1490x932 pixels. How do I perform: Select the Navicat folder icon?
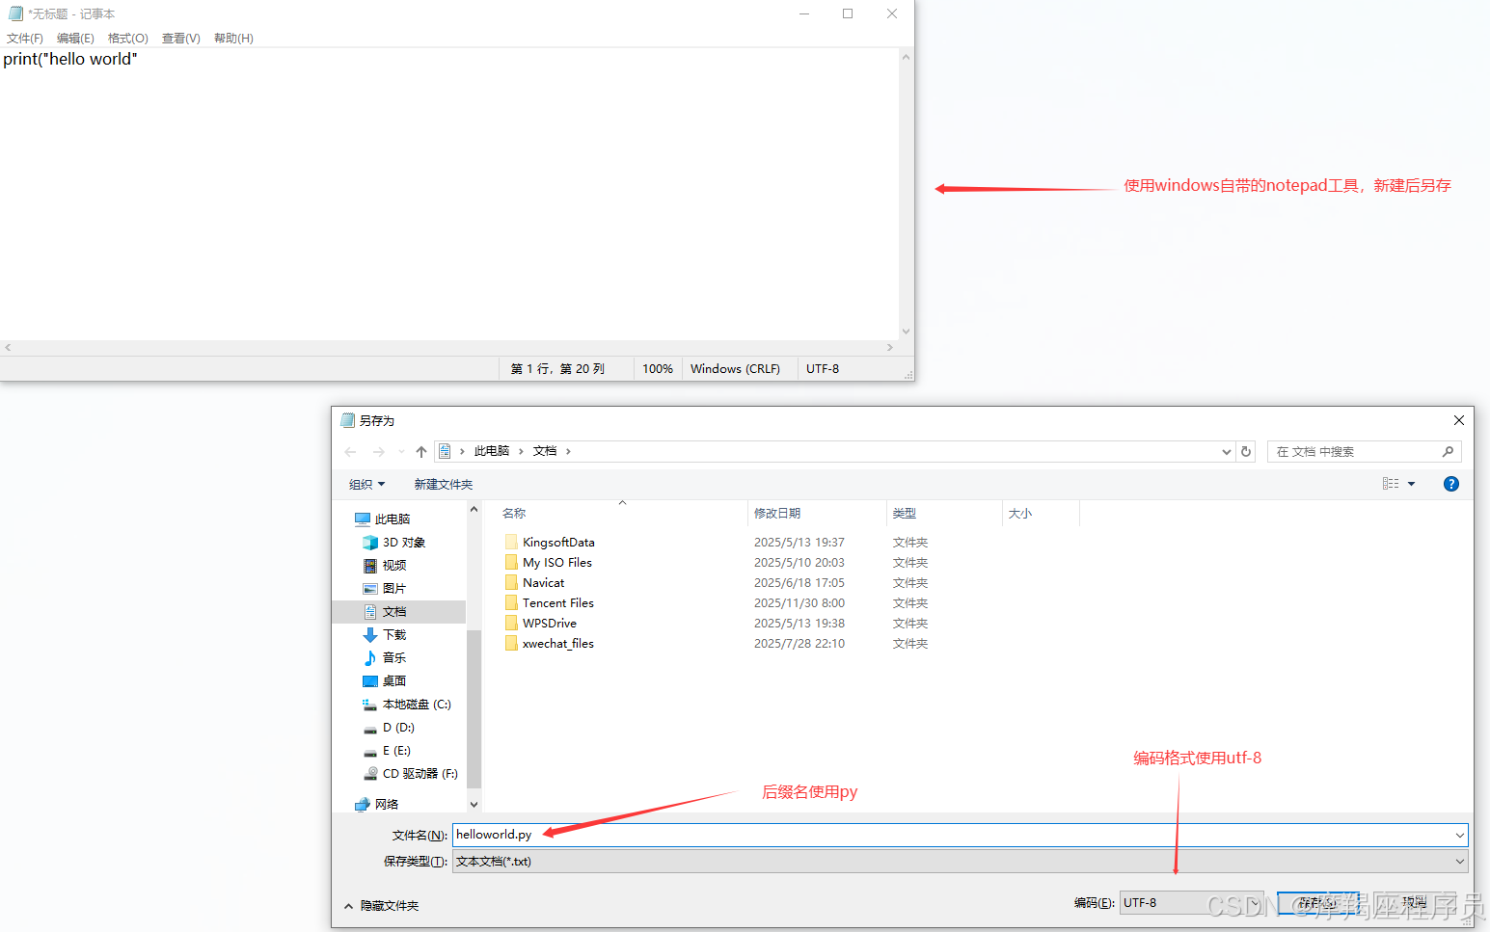(511, 583)
